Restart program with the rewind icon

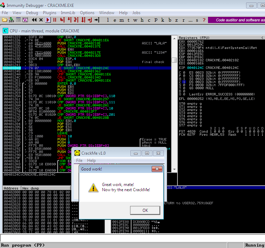(34, 20)
